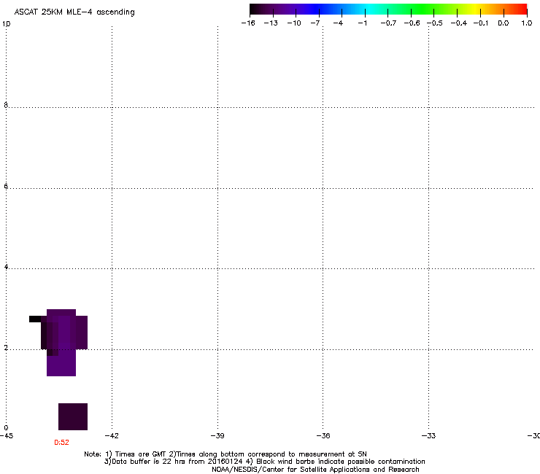Click the -42 longitude axis label

tap(112, 436)
